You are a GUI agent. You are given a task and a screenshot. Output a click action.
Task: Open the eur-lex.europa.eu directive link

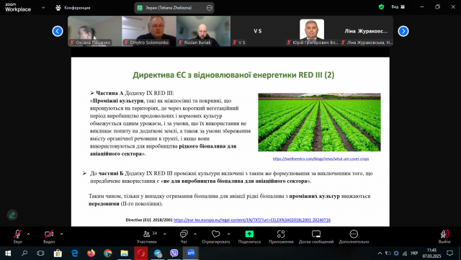[x=252, y=220]
